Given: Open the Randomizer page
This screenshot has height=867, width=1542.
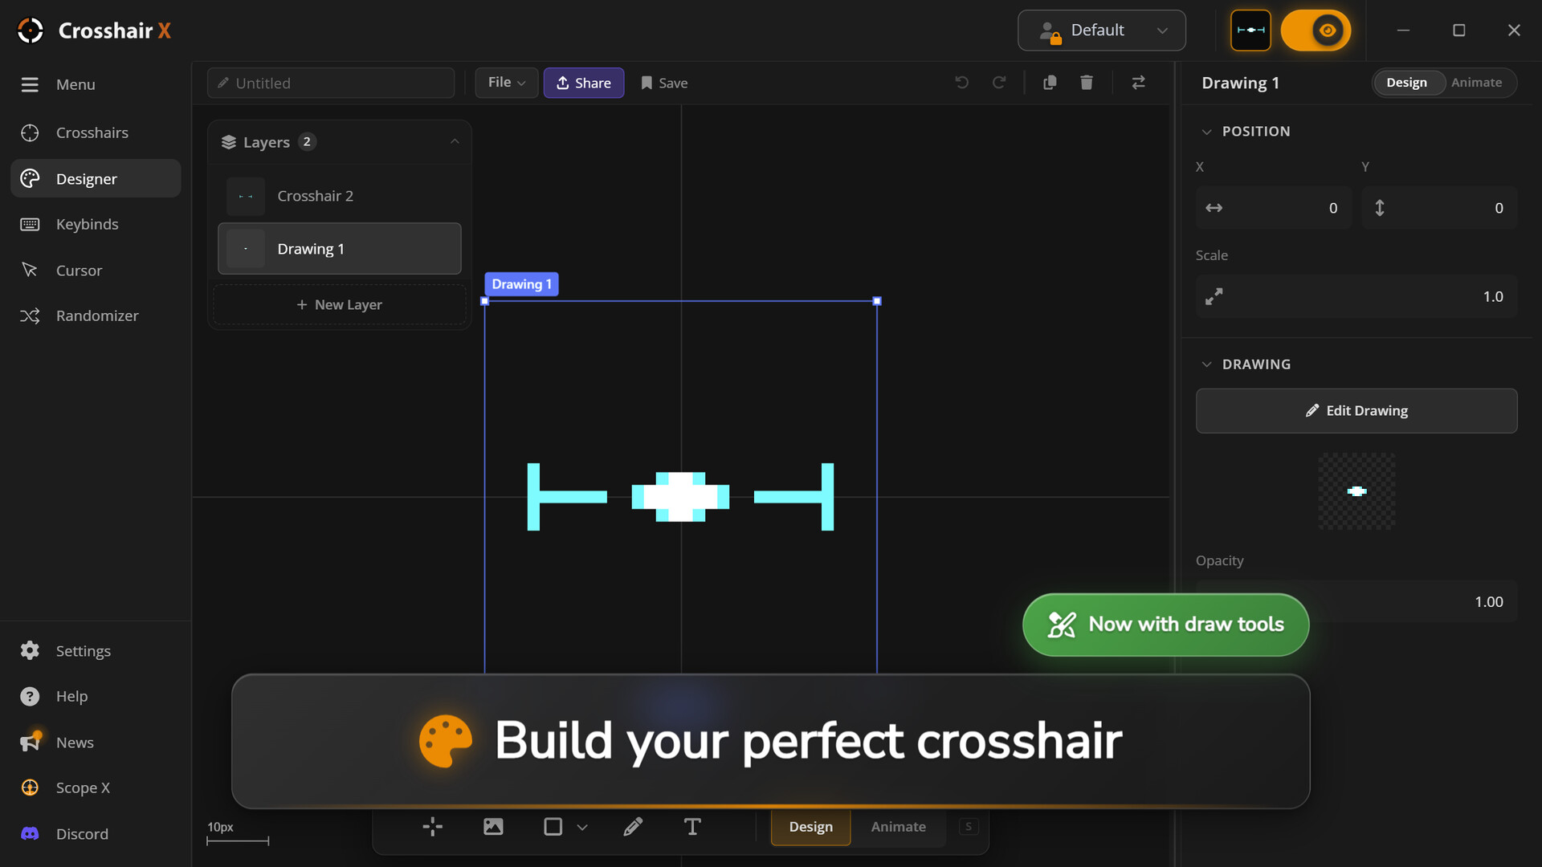Looking at the screenshot, I should tap(96, 315).
